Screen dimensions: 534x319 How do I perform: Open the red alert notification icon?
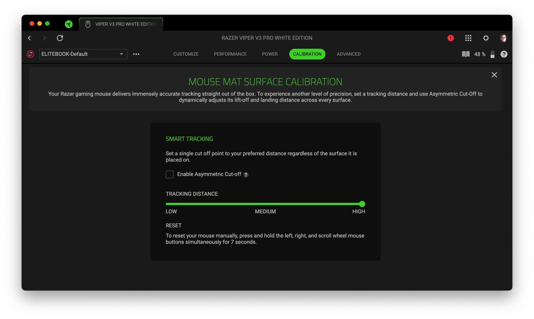451,38
